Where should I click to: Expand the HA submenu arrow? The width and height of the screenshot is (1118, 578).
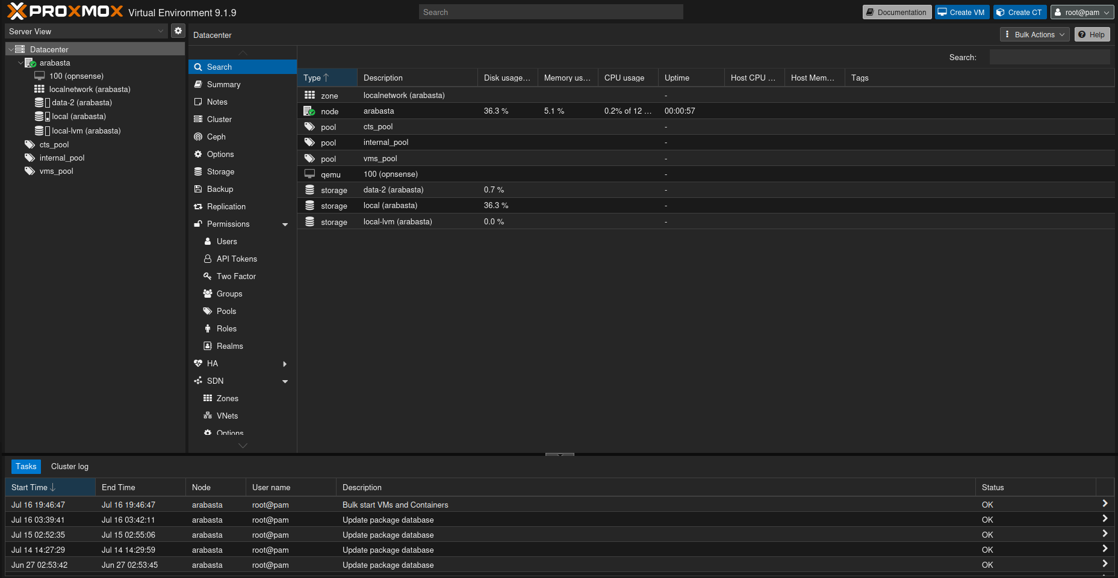pyautogui.click(x=285, y=364)
